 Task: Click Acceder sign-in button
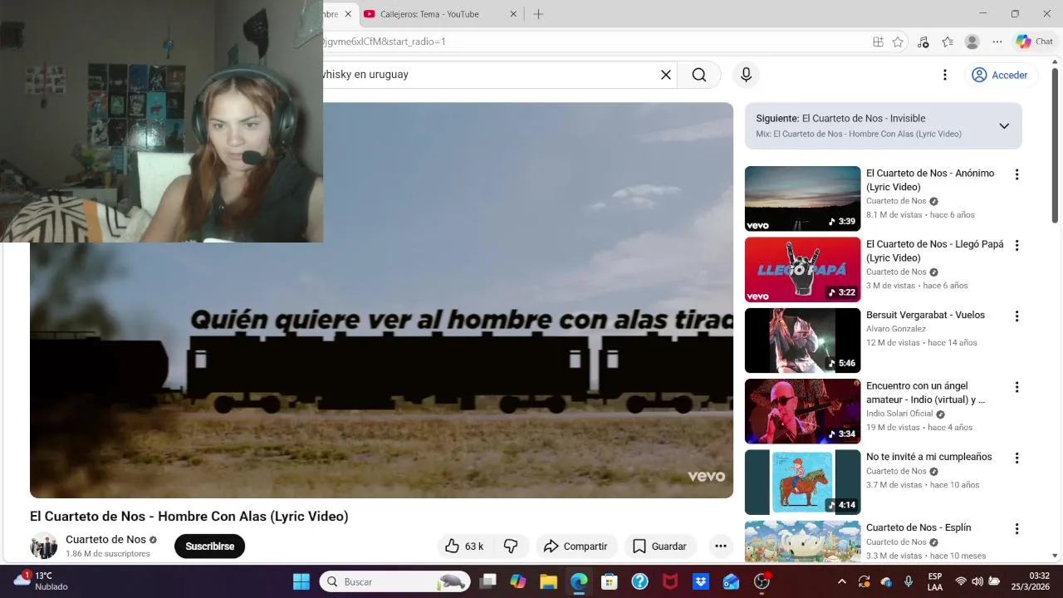tap(1001, 75)
